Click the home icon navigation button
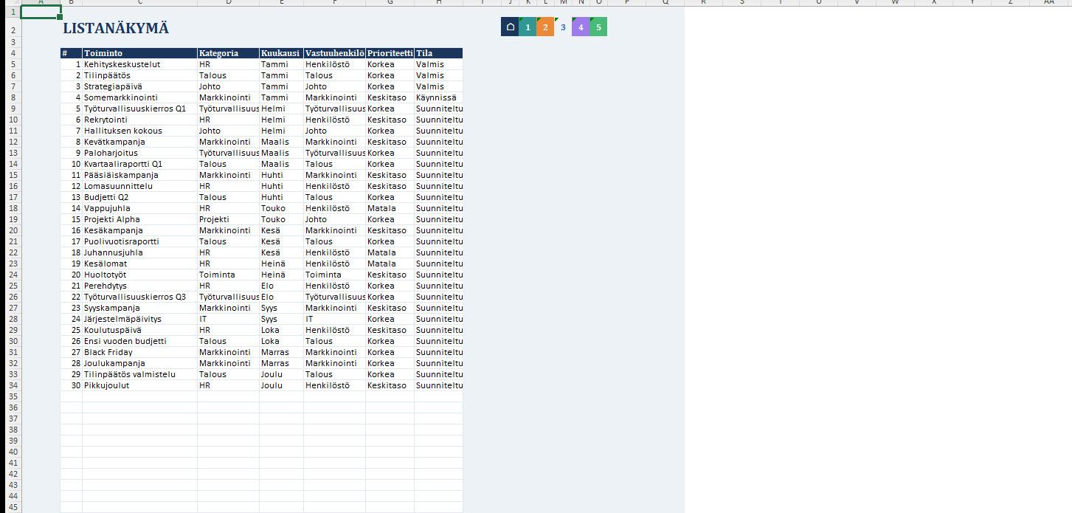The image size is (1072, 513). (509, 27)
